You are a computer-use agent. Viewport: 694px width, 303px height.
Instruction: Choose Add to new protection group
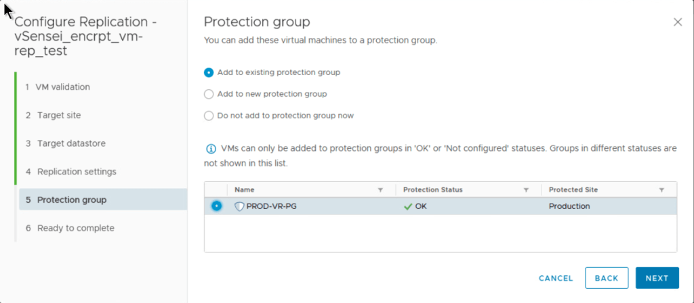coord(209,94)
